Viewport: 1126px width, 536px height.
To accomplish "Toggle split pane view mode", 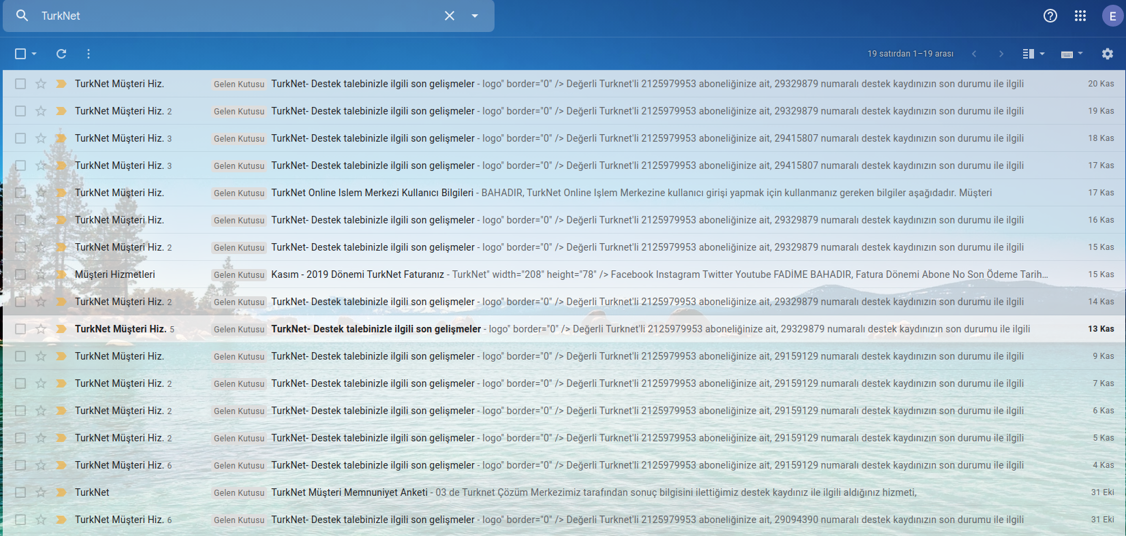I will tap(1029, 54).
